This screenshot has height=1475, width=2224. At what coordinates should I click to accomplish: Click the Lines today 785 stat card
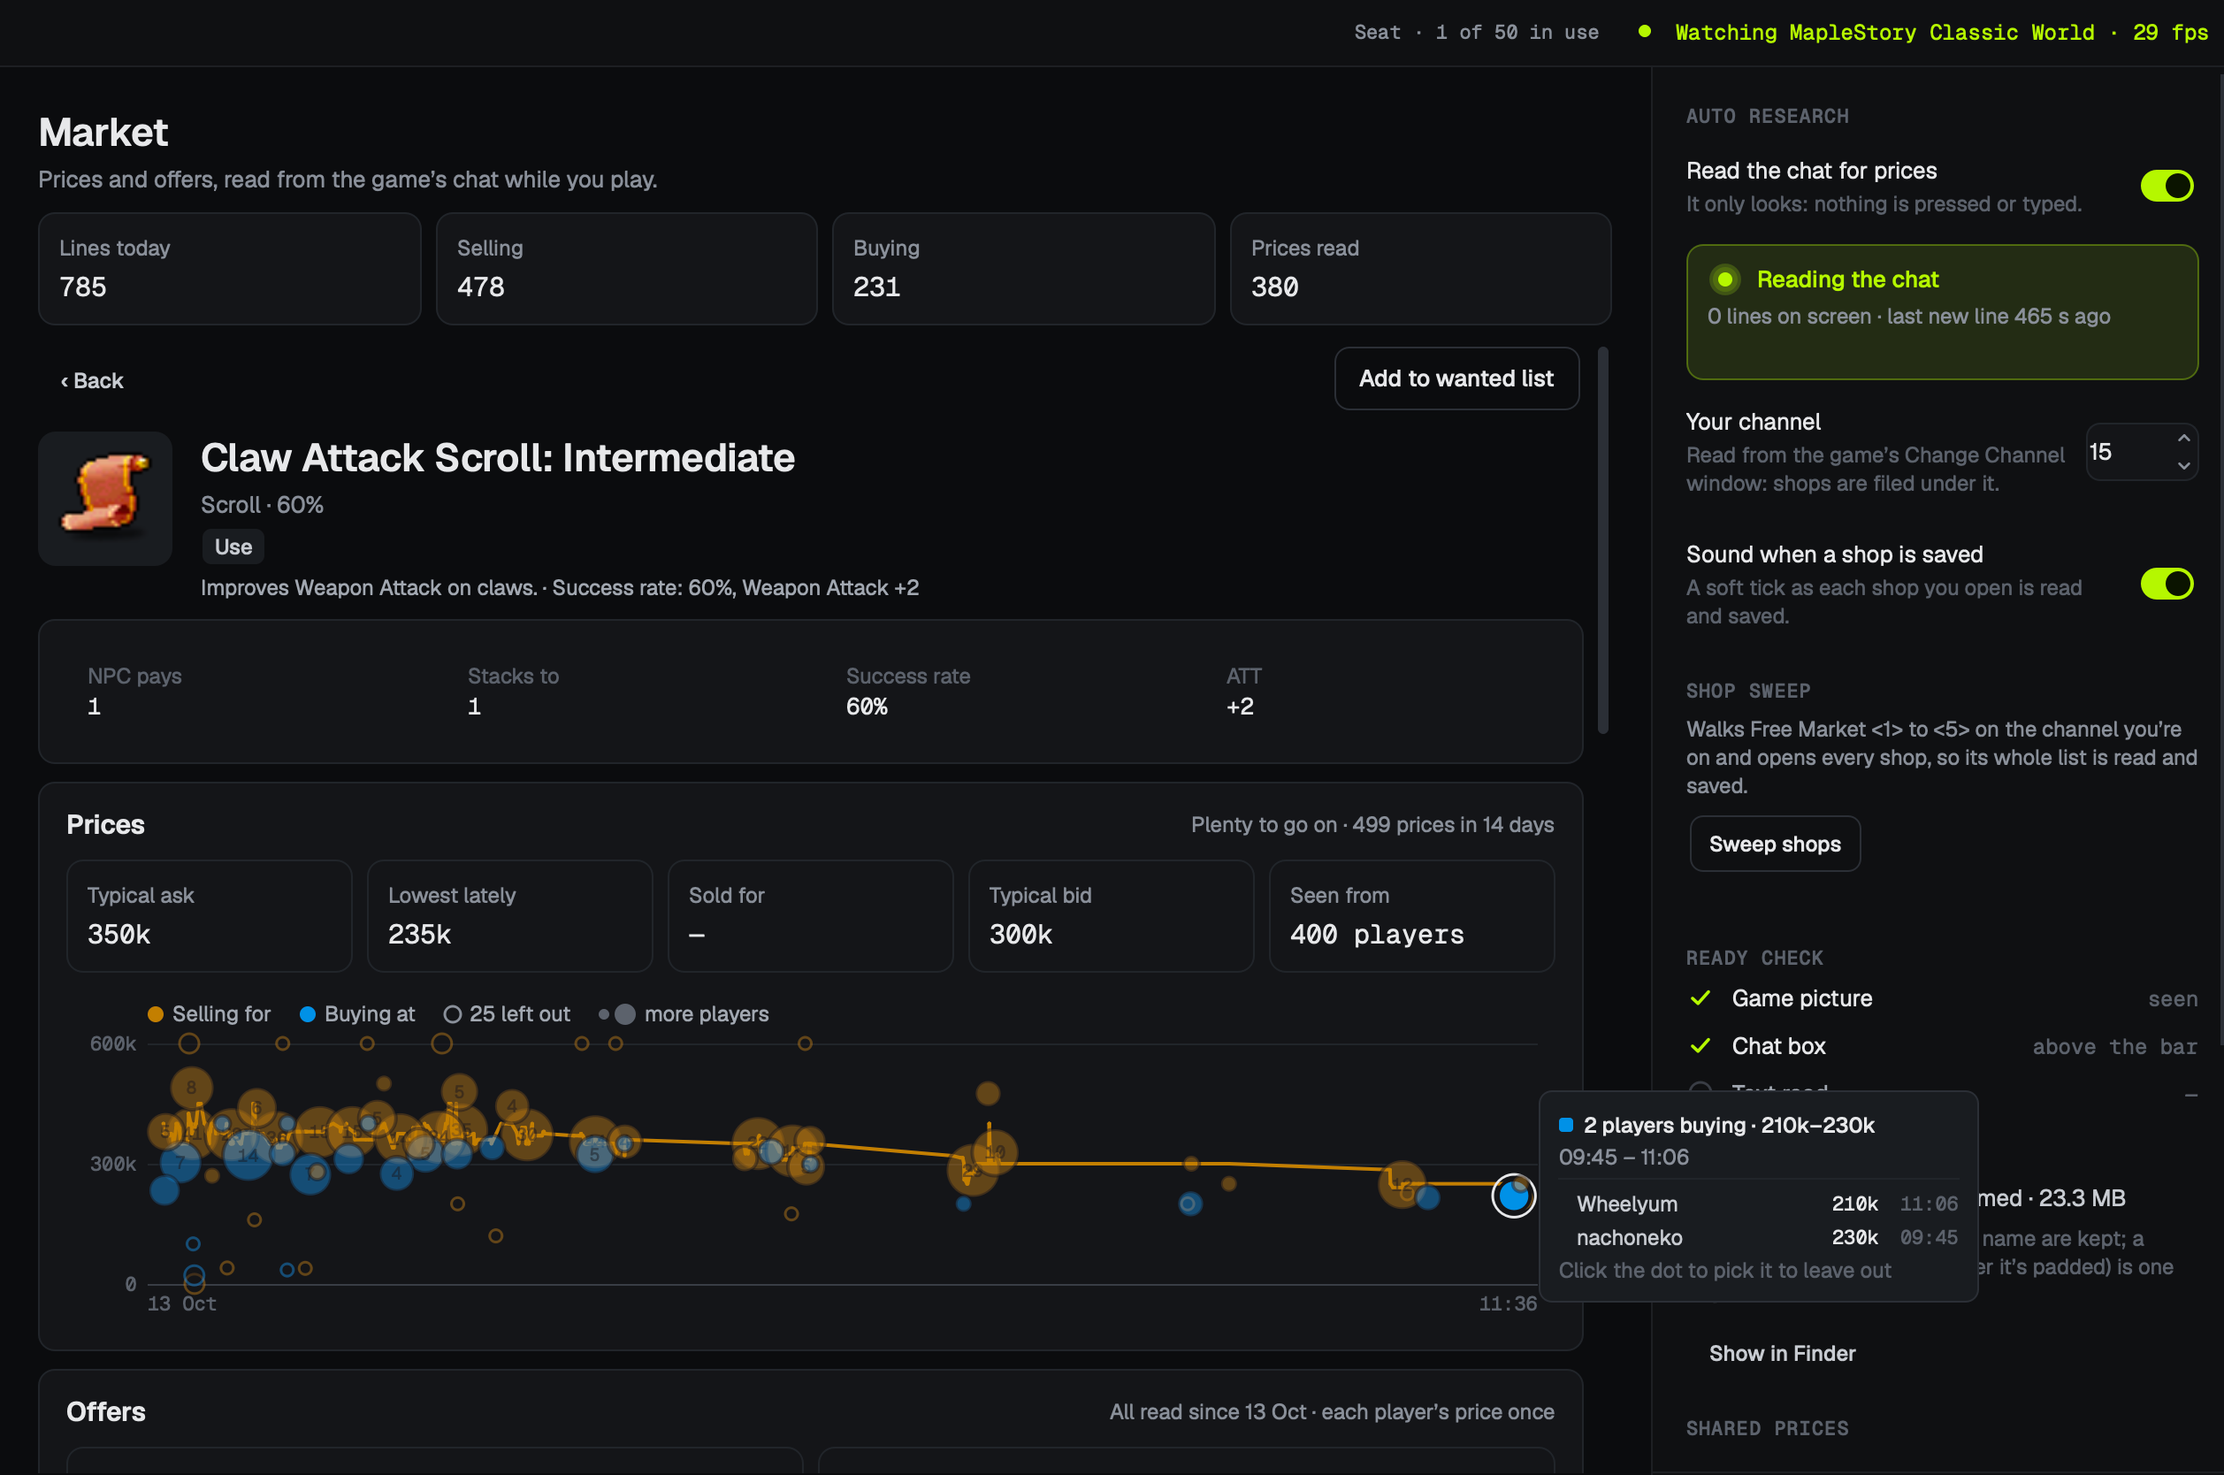click(230, 268)
